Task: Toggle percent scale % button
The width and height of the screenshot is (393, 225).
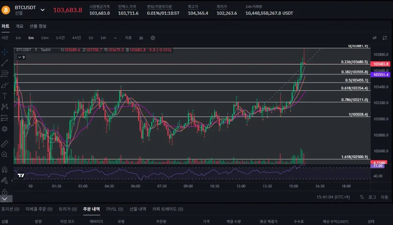Action: tap(362, 197)
